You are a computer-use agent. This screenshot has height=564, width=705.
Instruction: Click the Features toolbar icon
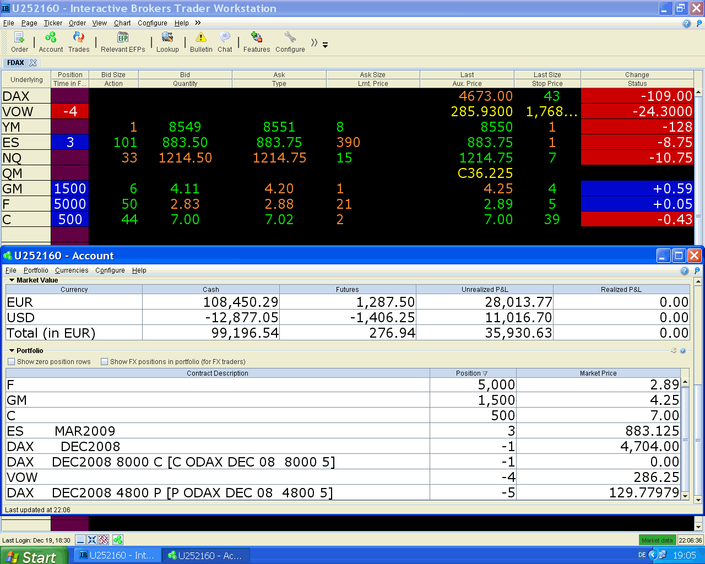click(257, 42)
